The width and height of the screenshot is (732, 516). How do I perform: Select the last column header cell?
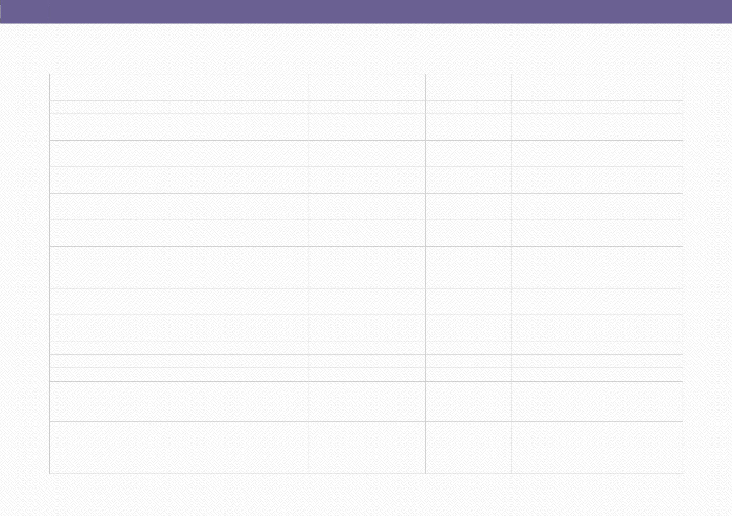click(597, 87)
